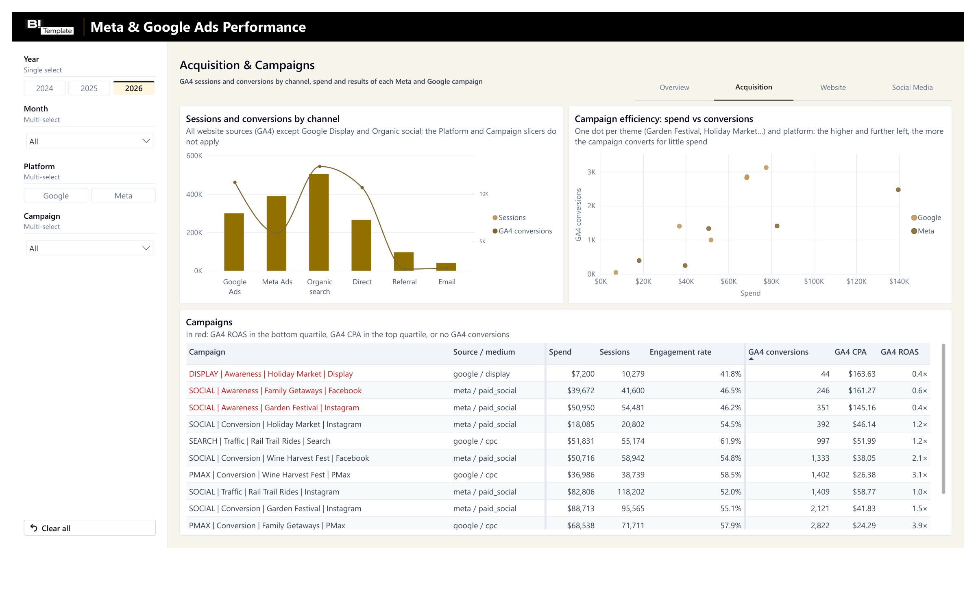Switch to the Social Media tab
Viewport: 976px width, 610px height.
912,87
